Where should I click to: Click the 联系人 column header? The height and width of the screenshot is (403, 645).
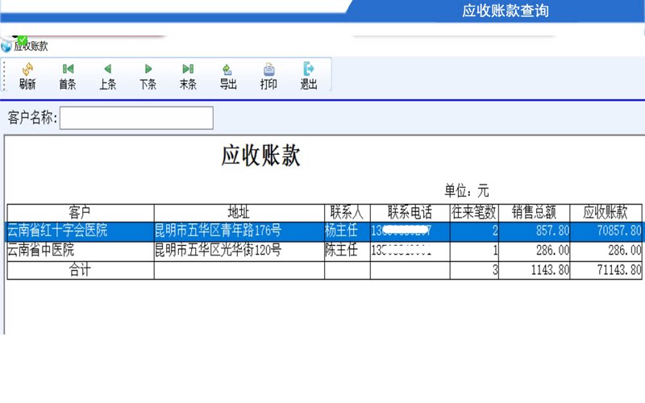(347, 213)
